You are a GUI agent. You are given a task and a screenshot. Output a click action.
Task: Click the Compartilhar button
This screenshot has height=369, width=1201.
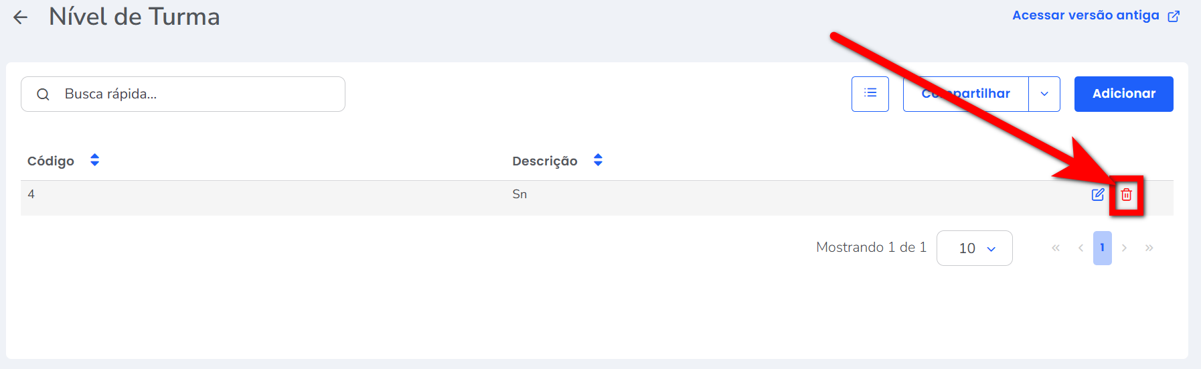tap(965, 94)
